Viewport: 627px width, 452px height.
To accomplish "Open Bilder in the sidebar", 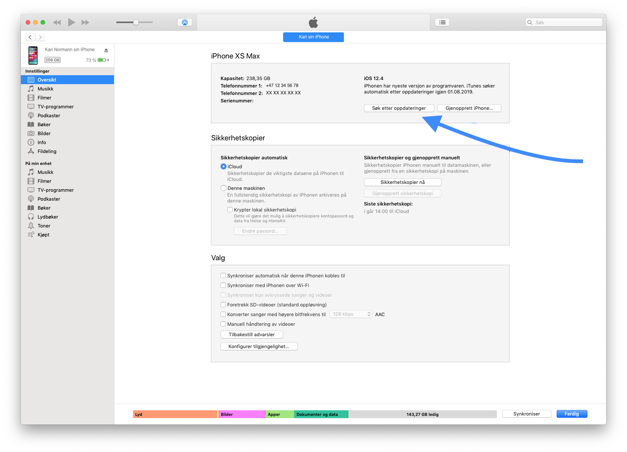I will 67,133.
